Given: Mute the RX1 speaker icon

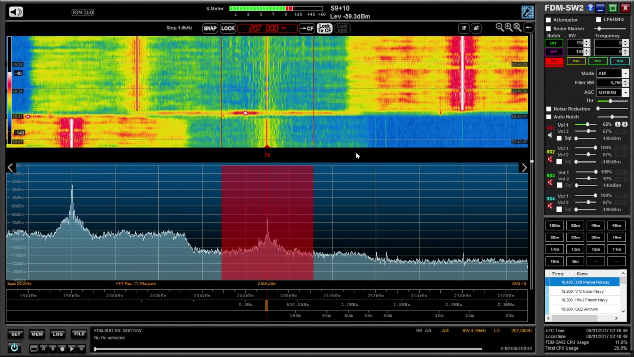Looking at the screenshot, I should click(x=550, y=135).
